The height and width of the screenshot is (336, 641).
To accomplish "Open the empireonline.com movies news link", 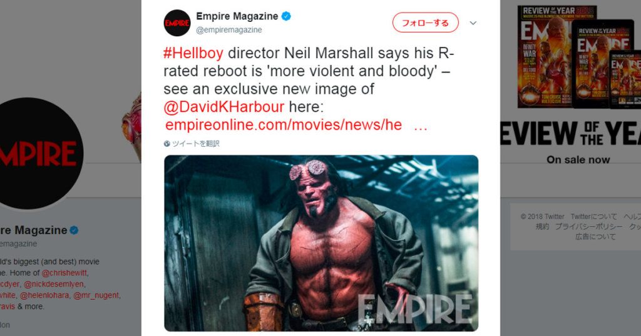I will pos(296,125).
